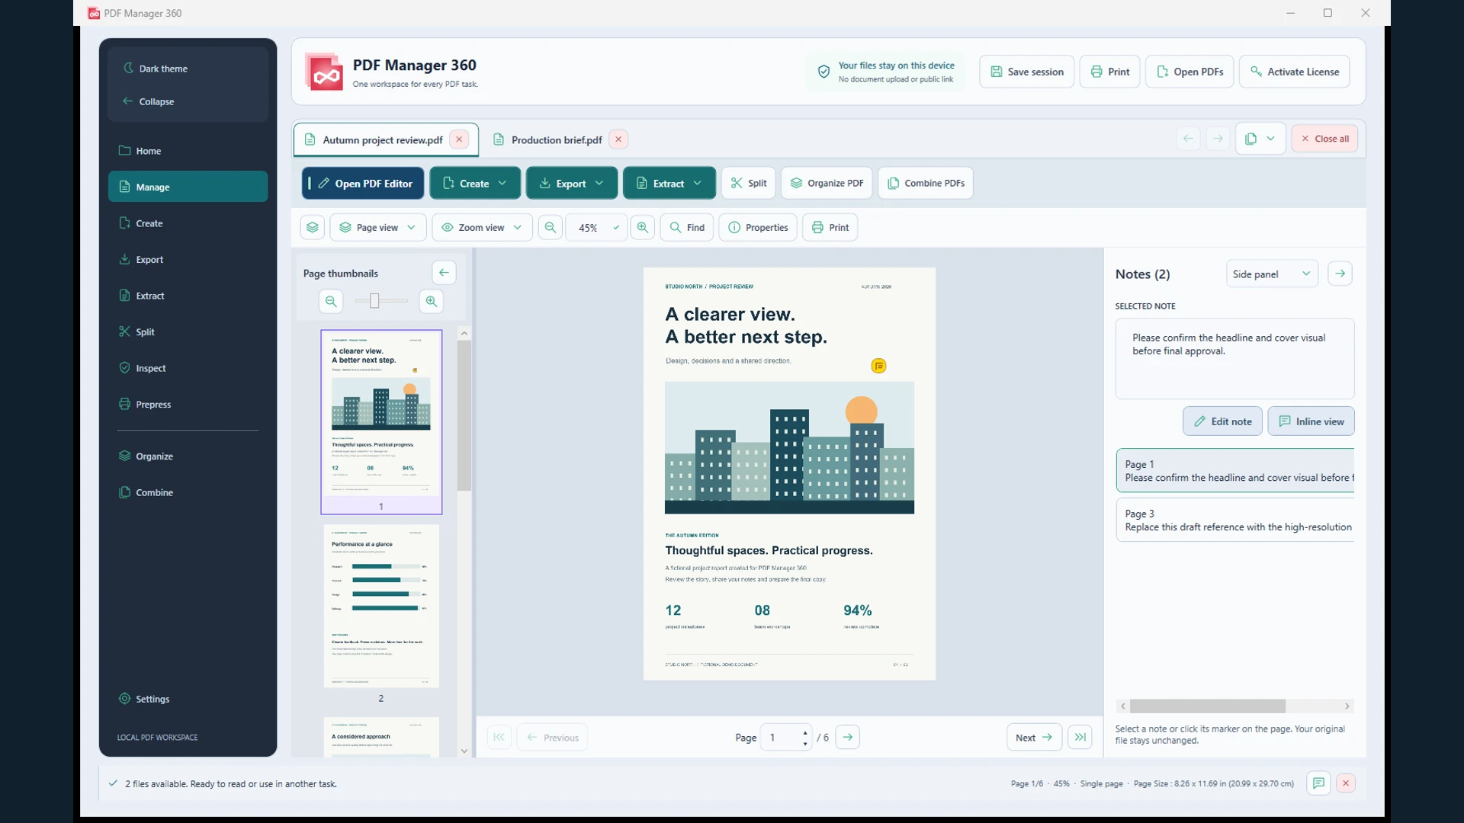Click Open PDF Editor button
Screen dimensions: 1464x823
point(363,183)
